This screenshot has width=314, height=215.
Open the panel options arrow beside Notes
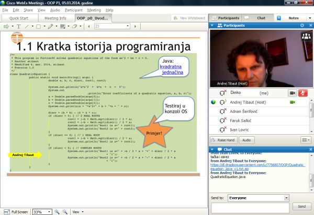click(310, 18)
